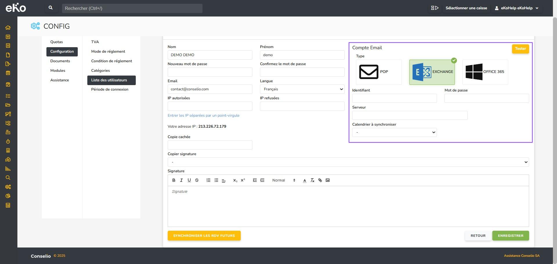Click the Tester button

click(x=520, y=49)
